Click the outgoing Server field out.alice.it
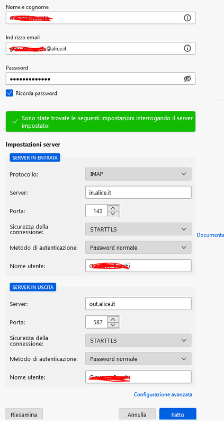This screenshot has width=224, height=424. pos(138,304)
